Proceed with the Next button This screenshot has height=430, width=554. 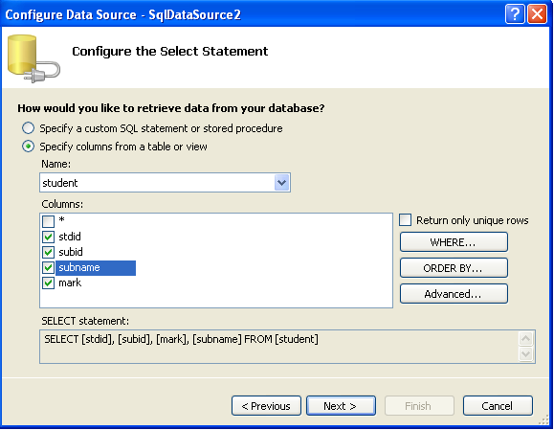pos(341,406)
